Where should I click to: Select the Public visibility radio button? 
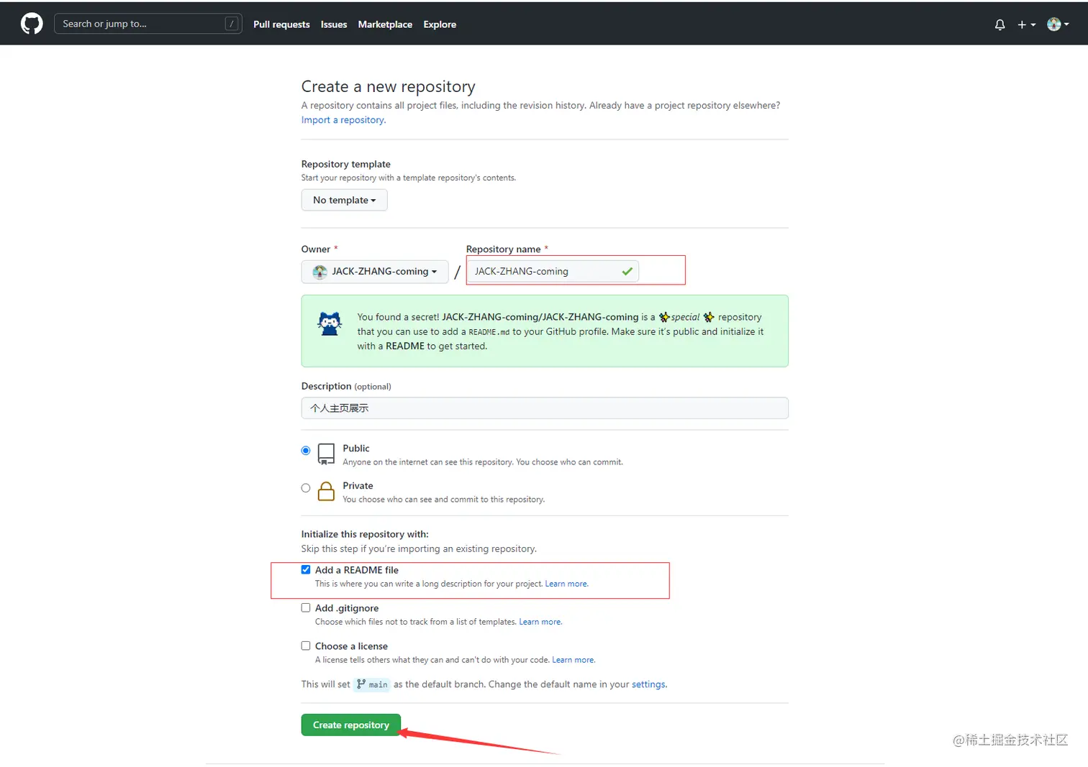(306, 451)
